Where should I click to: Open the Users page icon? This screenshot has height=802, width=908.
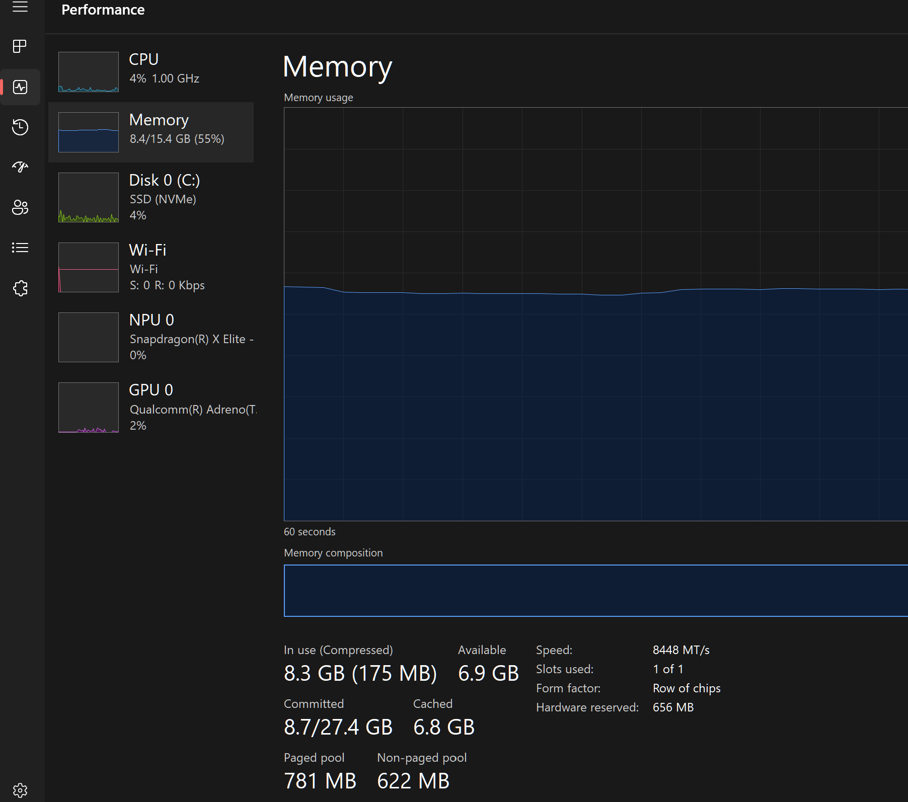pos(20,208)
